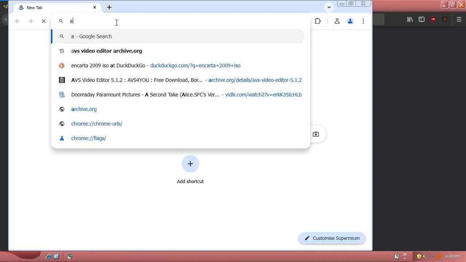The width and height of the screenshot is (466, 262).
Task: Click the Extensions puzzle icon in Supermium toolbar
Action: tap(318, 21)
